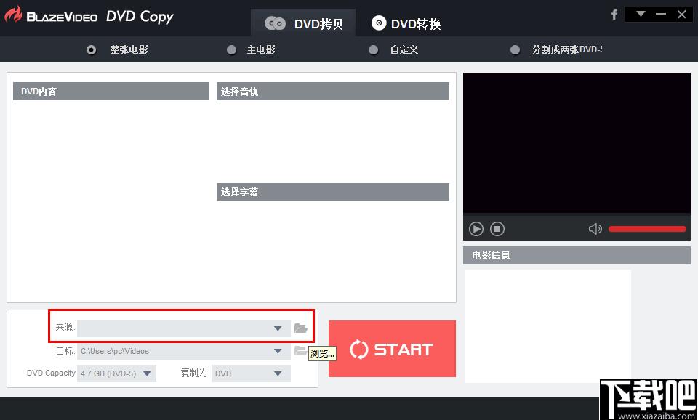Switch to the DVD转换 tab
Screen dimensions: 698x420
406,23
